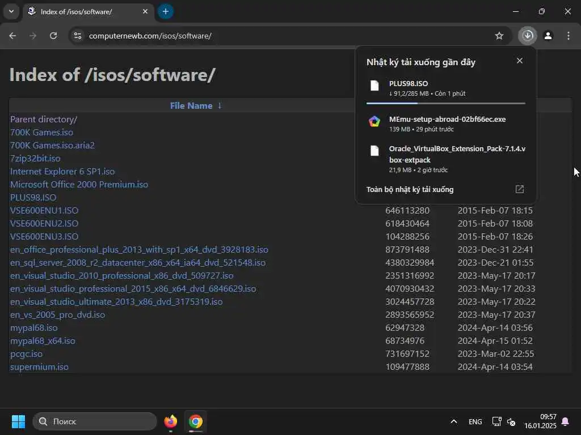Open PLUS98.ISO download entry in popup
The image size is (581, 435).
[446, 88]
